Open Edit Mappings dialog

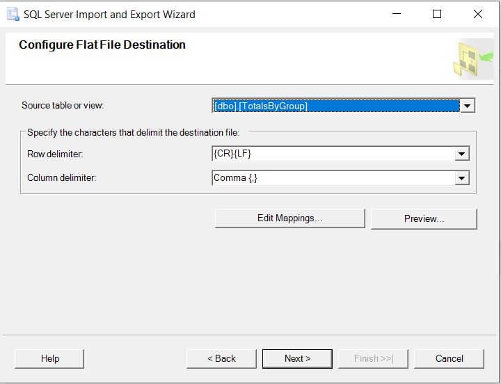289,218
